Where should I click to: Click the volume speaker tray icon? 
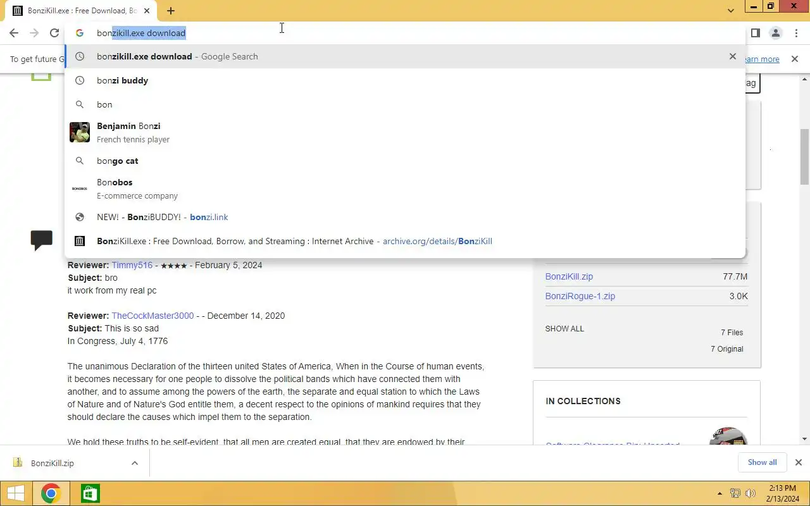point(751,493)
